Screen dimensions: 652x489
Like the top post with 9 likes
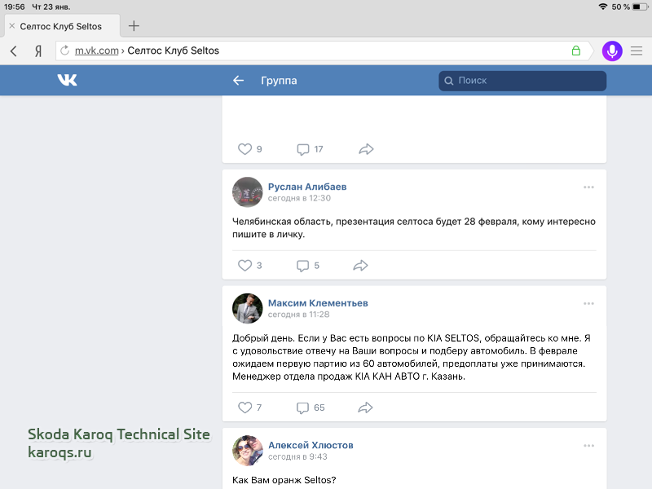(244, 149)
